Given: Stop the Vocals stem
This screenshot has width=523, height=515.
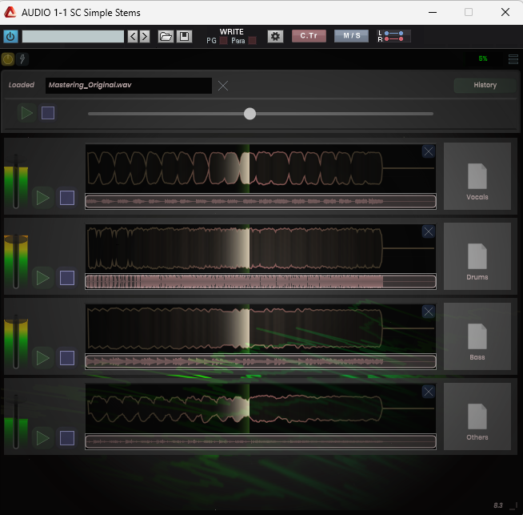Looking at the screenshot, I should 67,198.
